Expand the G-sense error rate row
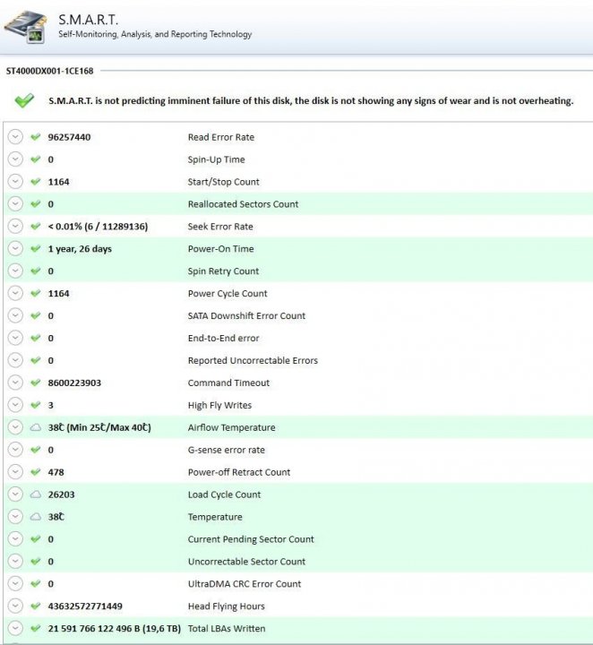The width and height of the screenshot is (593, 645). click(15, 450)
